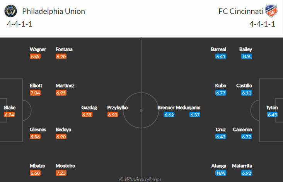Click player name Gazdag
283x182 pixels.
pyautogui.click(x=89, y=108)
